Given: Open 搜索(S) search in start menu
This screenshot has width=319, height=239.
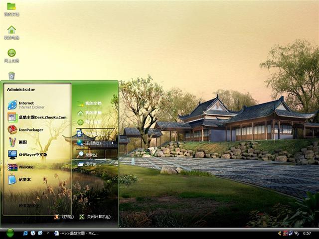Looking at the screenshot, I should click(x=87, y=155).
